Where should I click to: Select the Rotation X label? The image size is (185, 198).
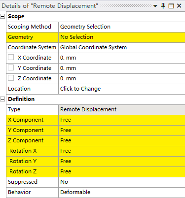23,151
